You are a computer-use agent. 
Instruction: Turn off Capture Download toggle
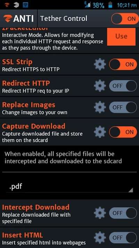point(123,132)
